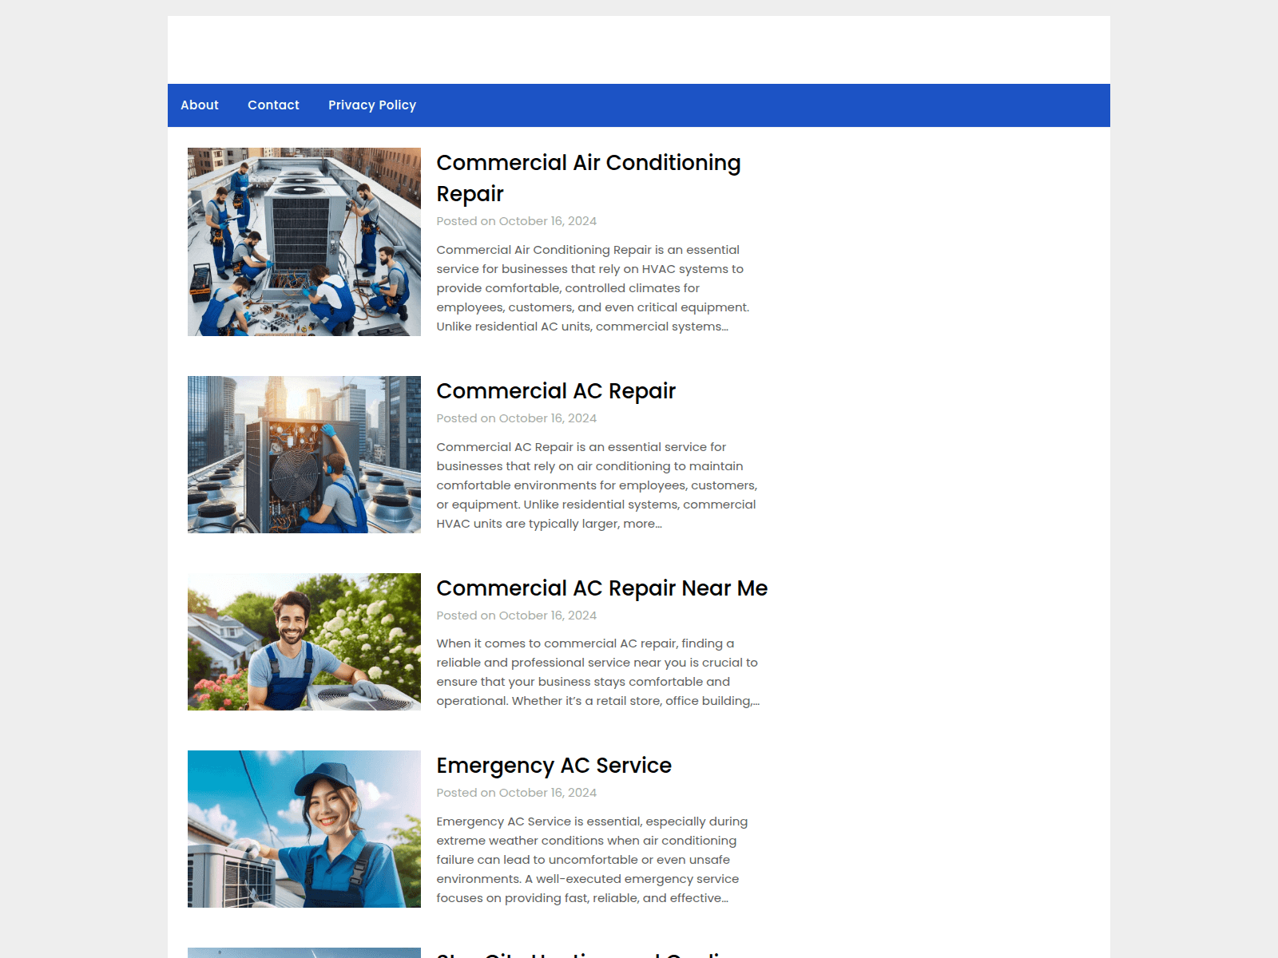Viewport: 1278px width, 958px height.
Task: Click excerpt beginning 'Emergency AC Service is essential'
Action: (592, 860)
